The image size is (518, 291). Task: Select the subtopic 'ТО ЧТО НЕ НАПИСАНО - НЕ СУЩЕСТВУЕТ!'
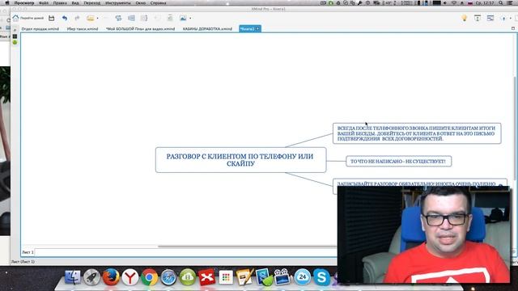click(x=398, y=162)
